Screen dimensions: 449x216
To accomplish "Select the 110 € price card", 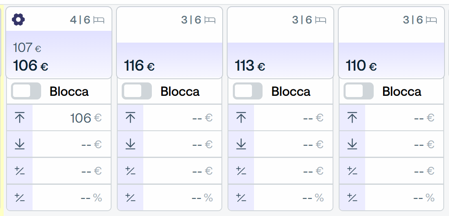I will pyautogui.click(x=392, y=43).
